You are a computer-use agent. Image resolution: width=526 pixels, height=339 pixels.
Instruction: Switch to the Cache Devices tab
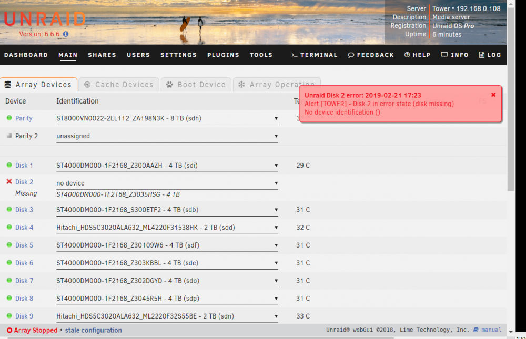point(119,85)
